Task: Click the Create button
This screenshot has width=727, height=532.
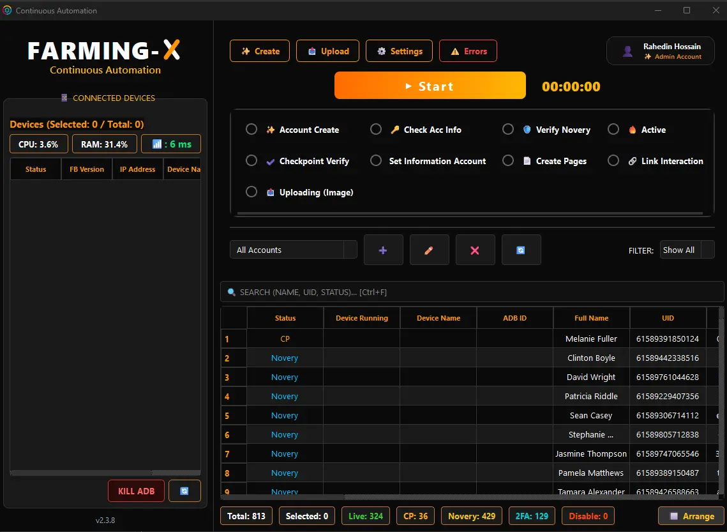Action: coord(260,51)
